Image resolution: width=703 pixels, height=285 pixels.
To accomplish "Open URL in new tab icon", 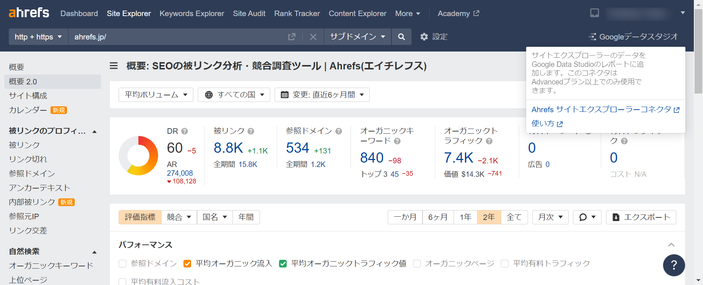I will [292, 37].
